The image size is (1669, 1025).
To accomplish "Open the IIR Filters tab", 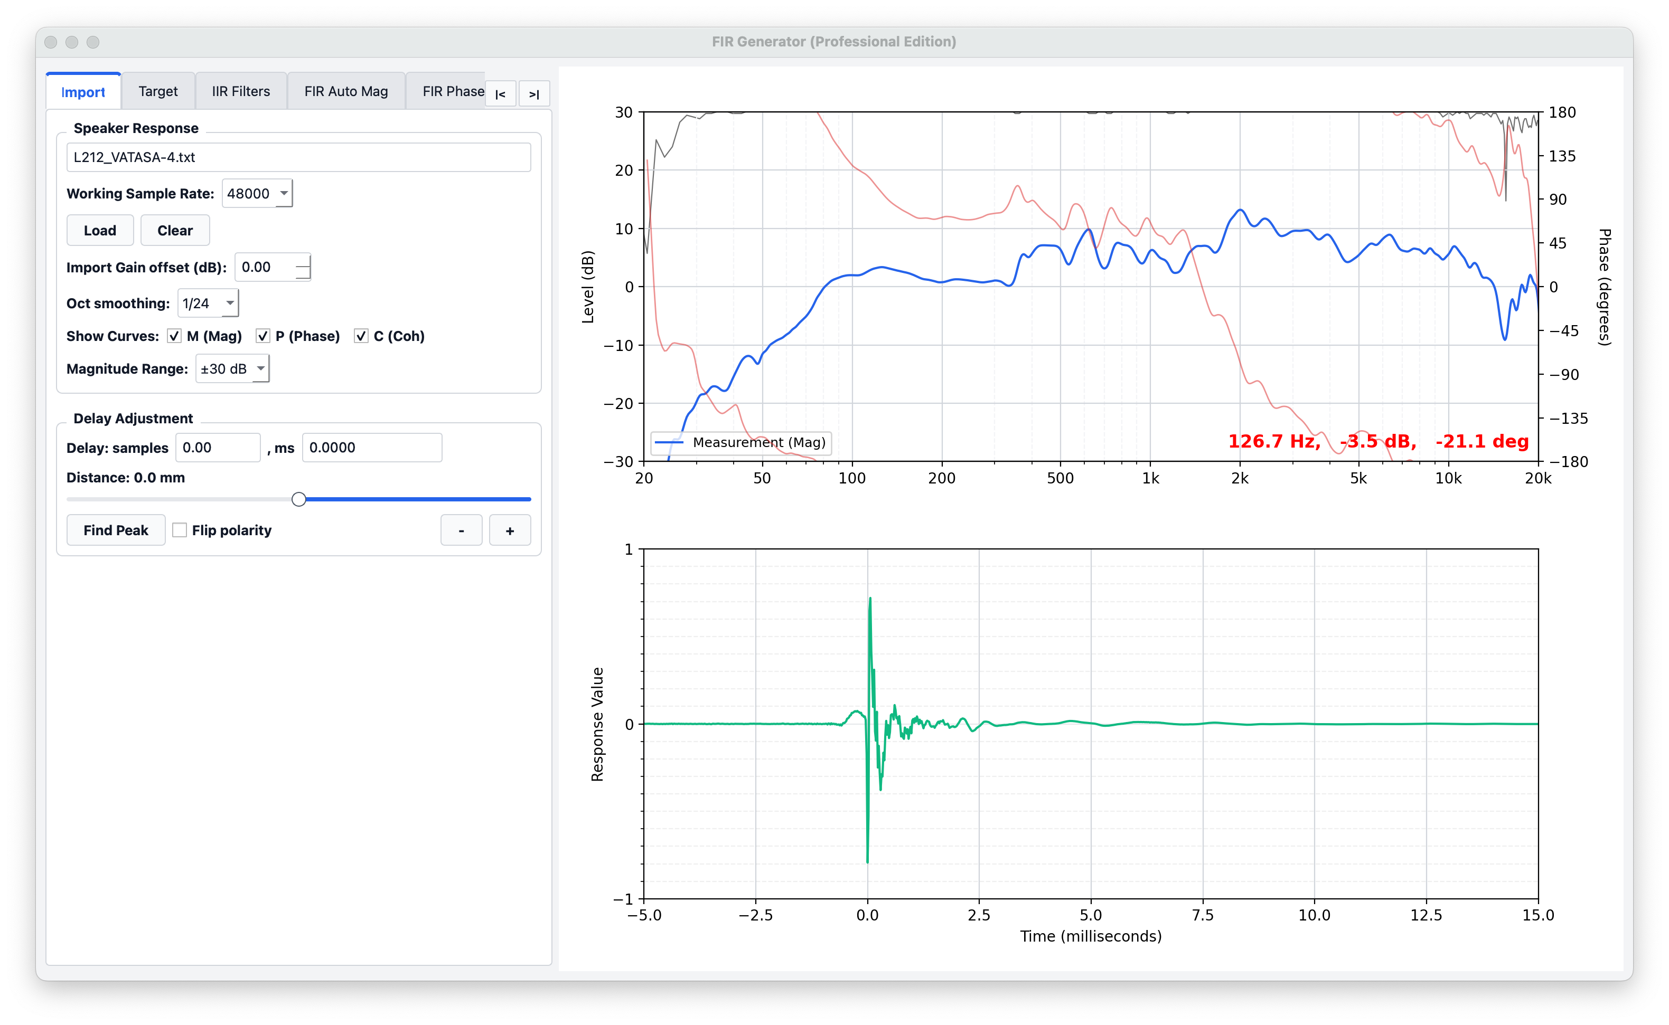I will 241,91.
